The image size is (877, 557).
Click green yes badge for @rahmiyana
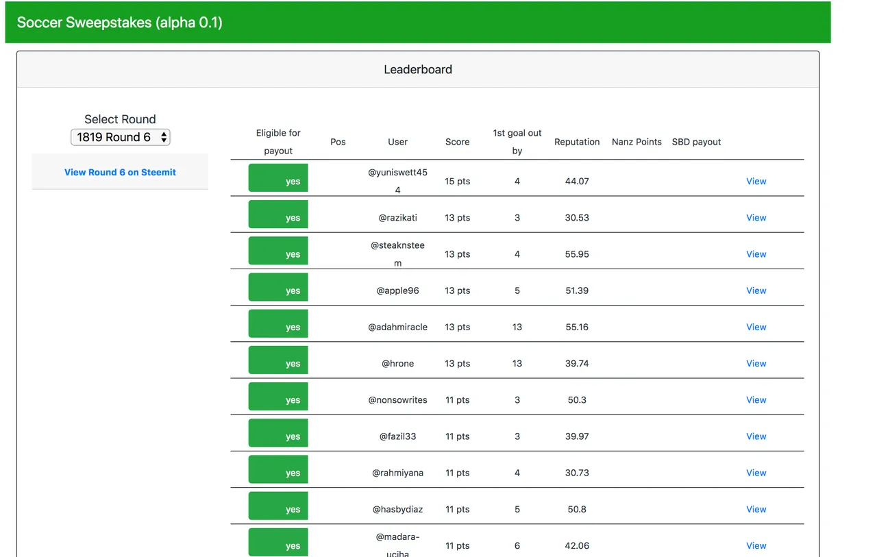point(278,469)
